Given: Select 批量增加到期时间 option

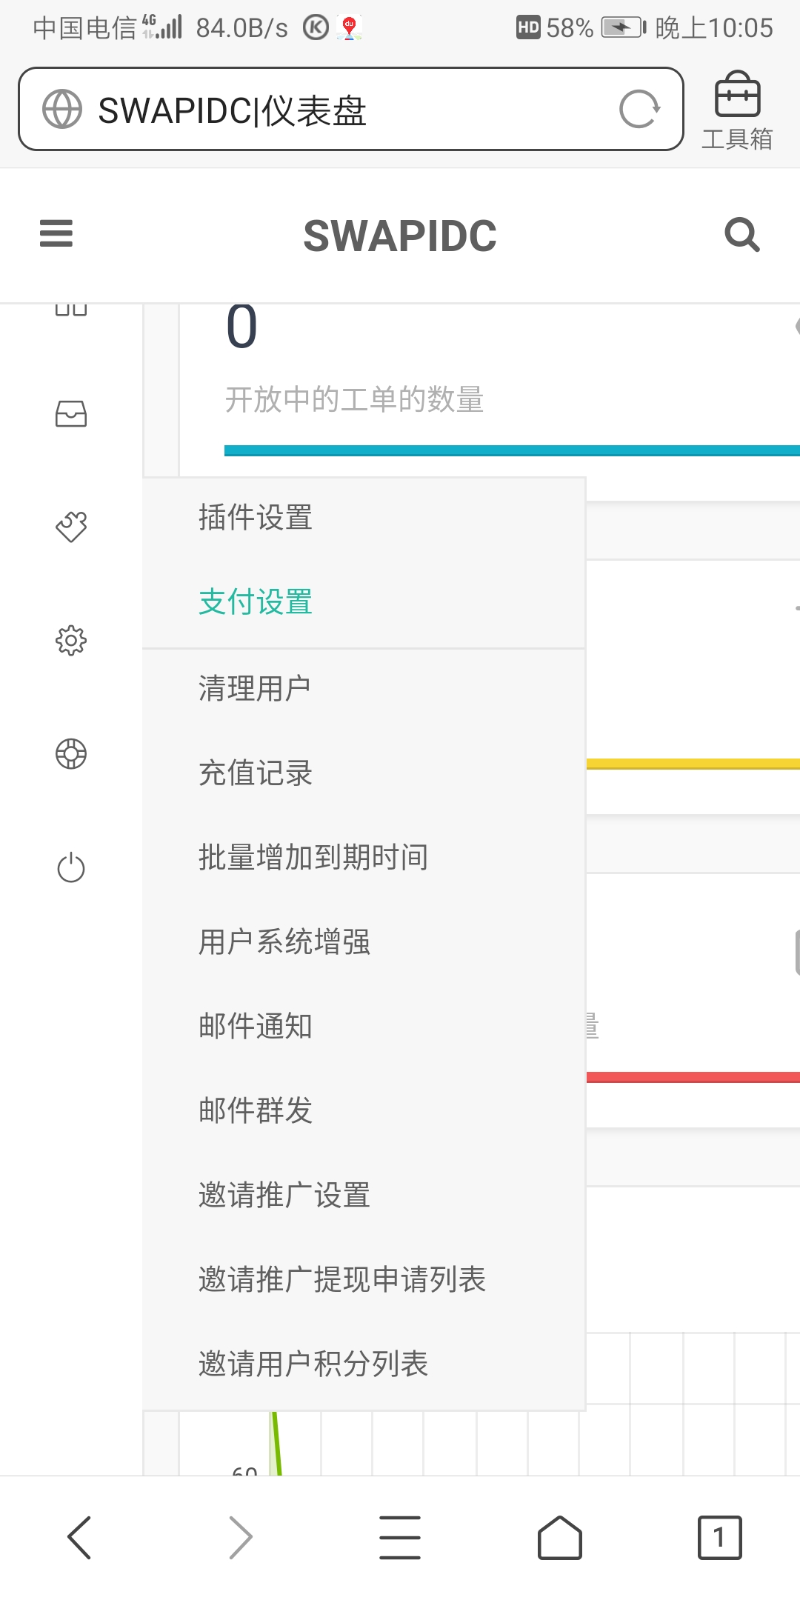Looking at the screenshot, I should [313, 857].
